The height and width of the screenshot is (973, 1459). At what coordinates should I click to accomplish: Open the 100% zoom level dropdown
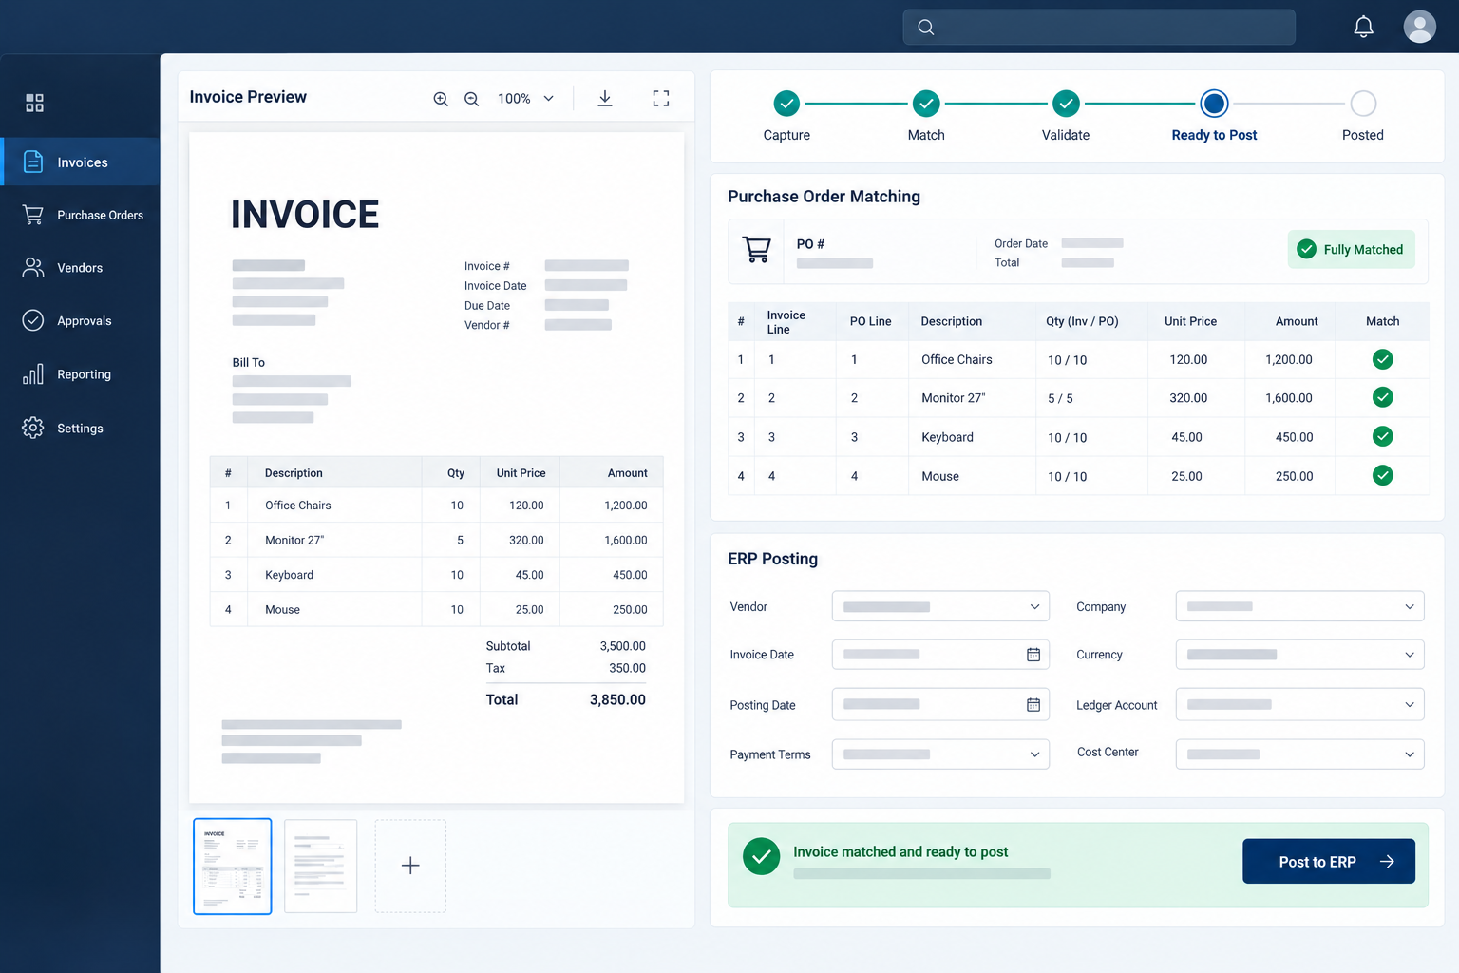(x=526, y=99)
